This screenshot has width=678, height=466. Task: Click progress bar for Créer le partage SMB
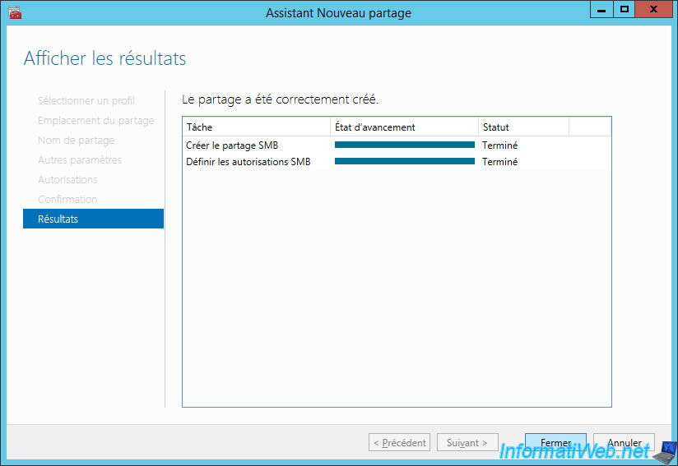pos(405,145)
